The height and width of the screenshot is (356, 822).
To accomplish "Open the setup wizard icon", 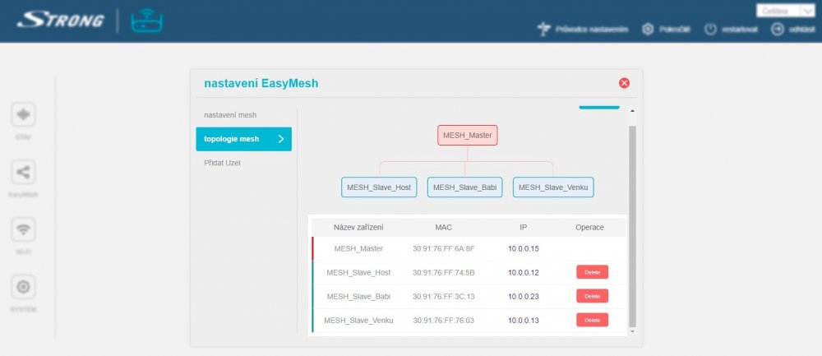I will (x=544, y=30).
